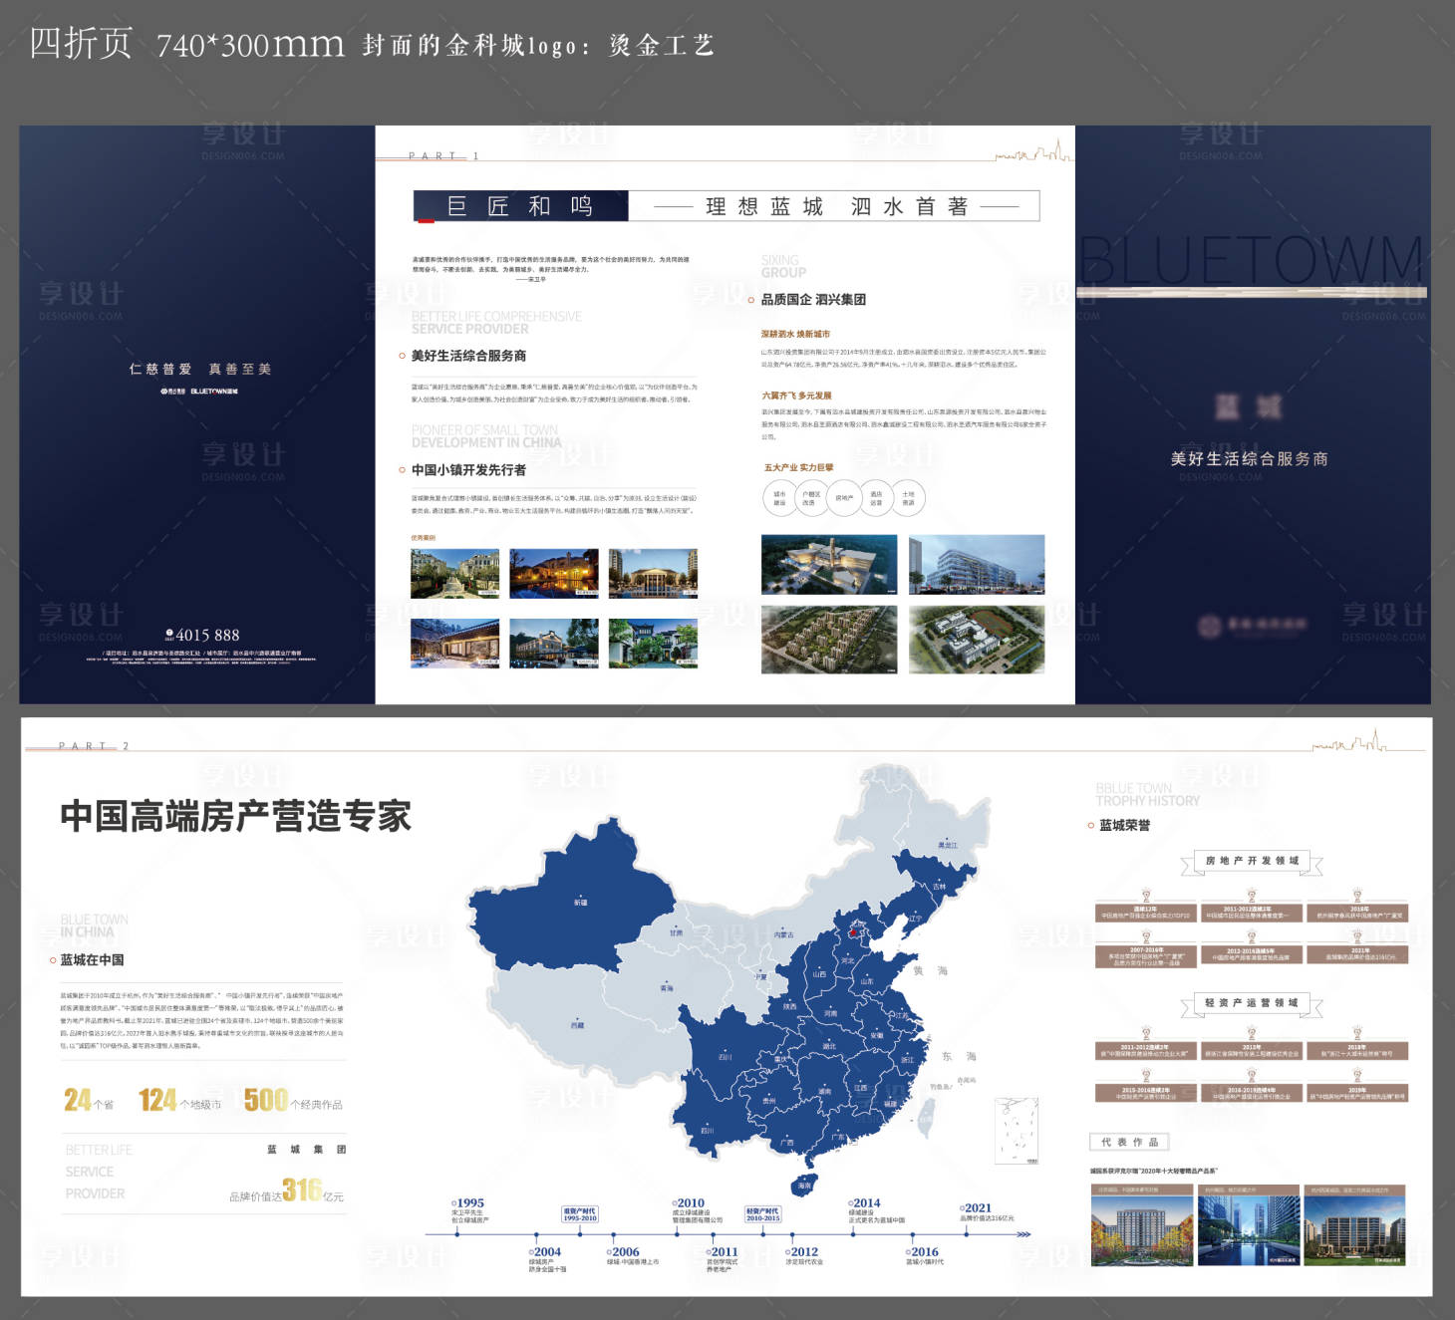Click 海南 island on the map
The image size is (1455, 1320).
(x=804, y=1186)
